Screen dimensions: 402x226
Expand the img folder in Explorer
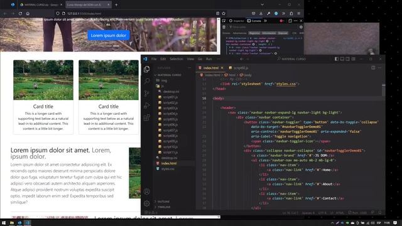click(x=164, y=80)
